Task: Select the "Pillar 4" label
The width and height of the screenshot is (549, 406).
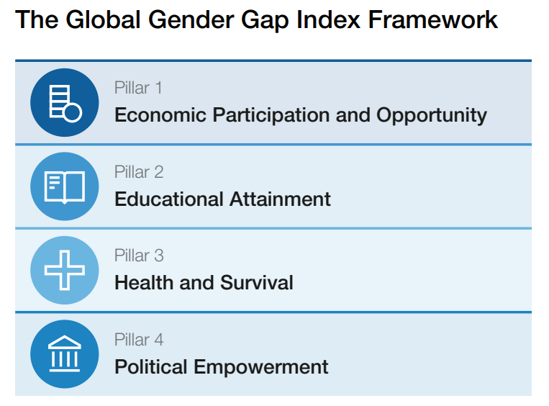Action: (139, 340)
